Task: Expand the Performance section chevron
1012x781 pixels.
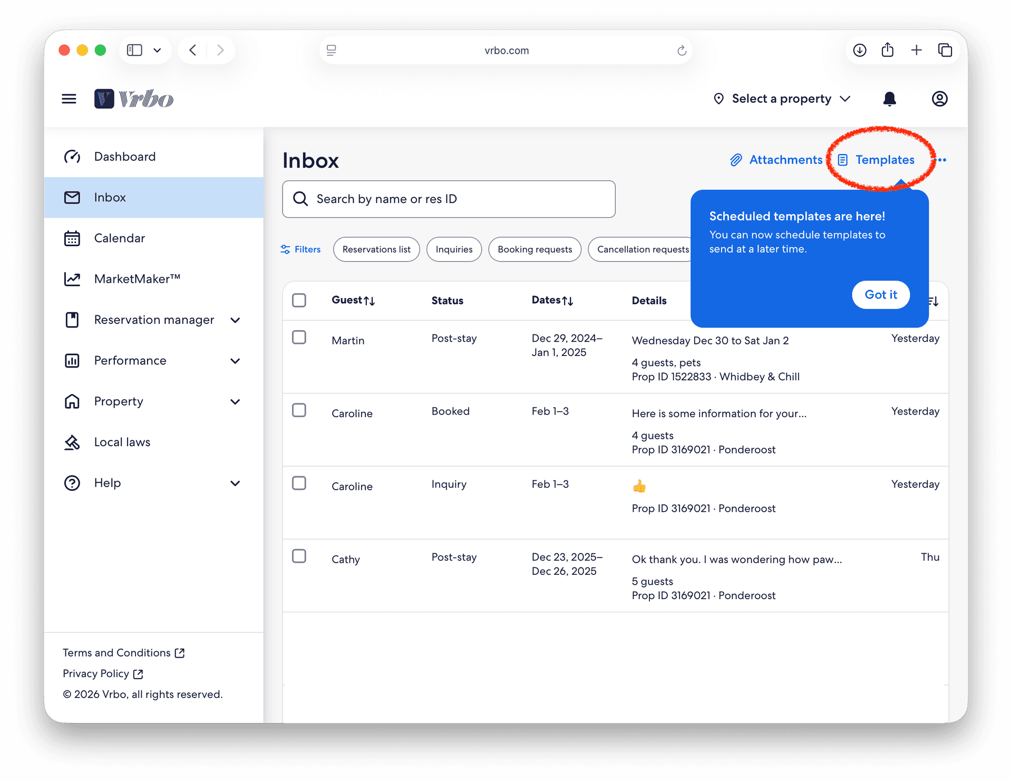Action: click(x=235, y=361)
